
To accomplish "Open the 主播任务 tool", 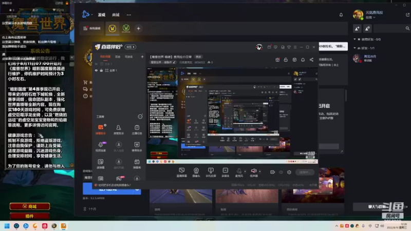I will click(137, 130).
